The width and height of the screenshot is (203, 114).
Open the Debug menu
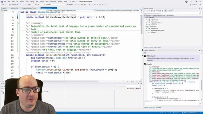(32, 2)
